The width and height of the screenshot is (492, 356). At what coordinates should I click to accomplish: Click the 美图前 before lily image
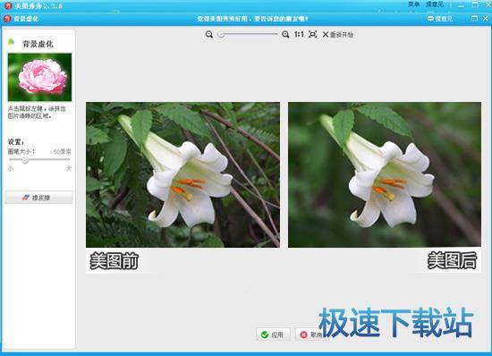pos(182,174)
